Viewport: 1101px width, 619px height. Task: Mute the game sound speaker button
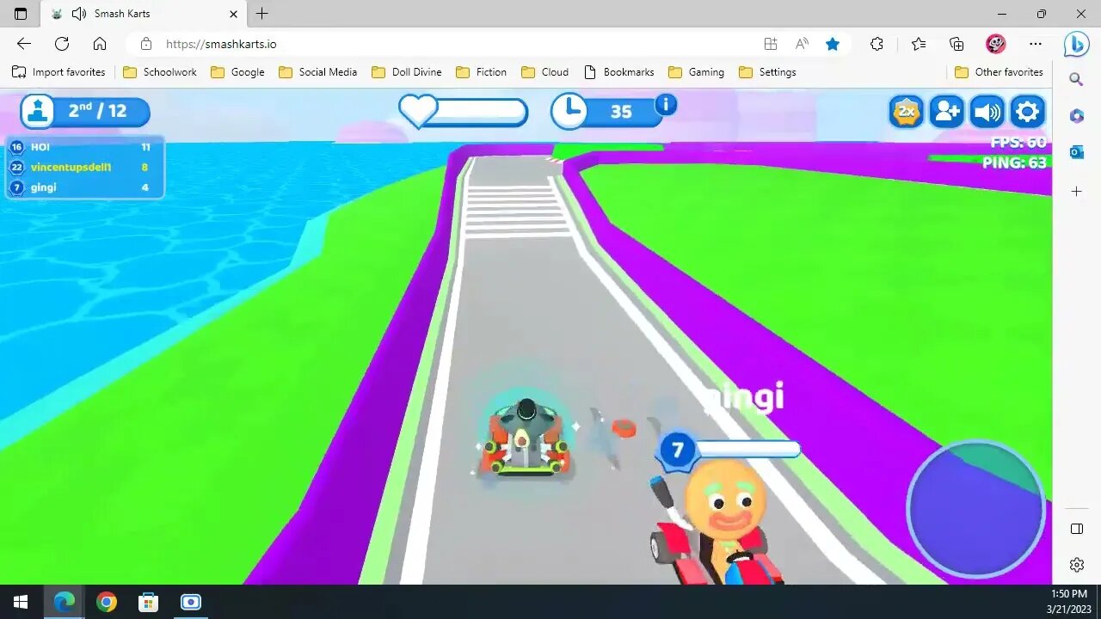click(x=987, y=111)
